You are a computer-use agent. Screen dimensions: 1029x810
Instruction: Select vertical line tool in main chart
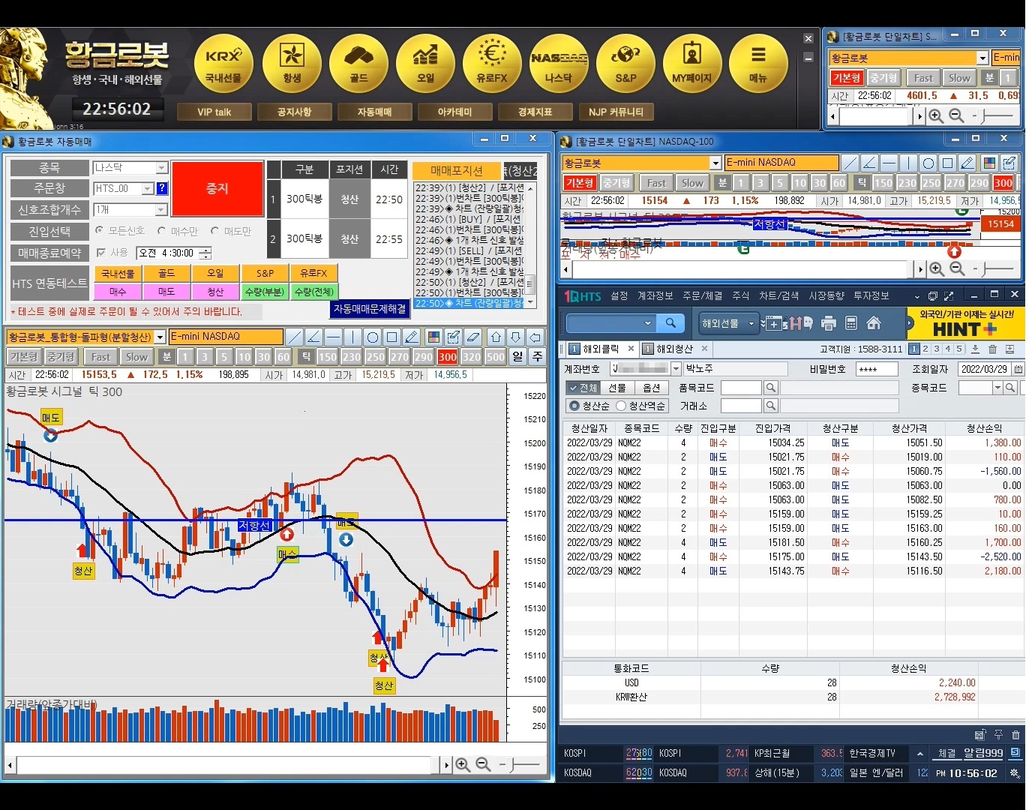coord(352,337)
